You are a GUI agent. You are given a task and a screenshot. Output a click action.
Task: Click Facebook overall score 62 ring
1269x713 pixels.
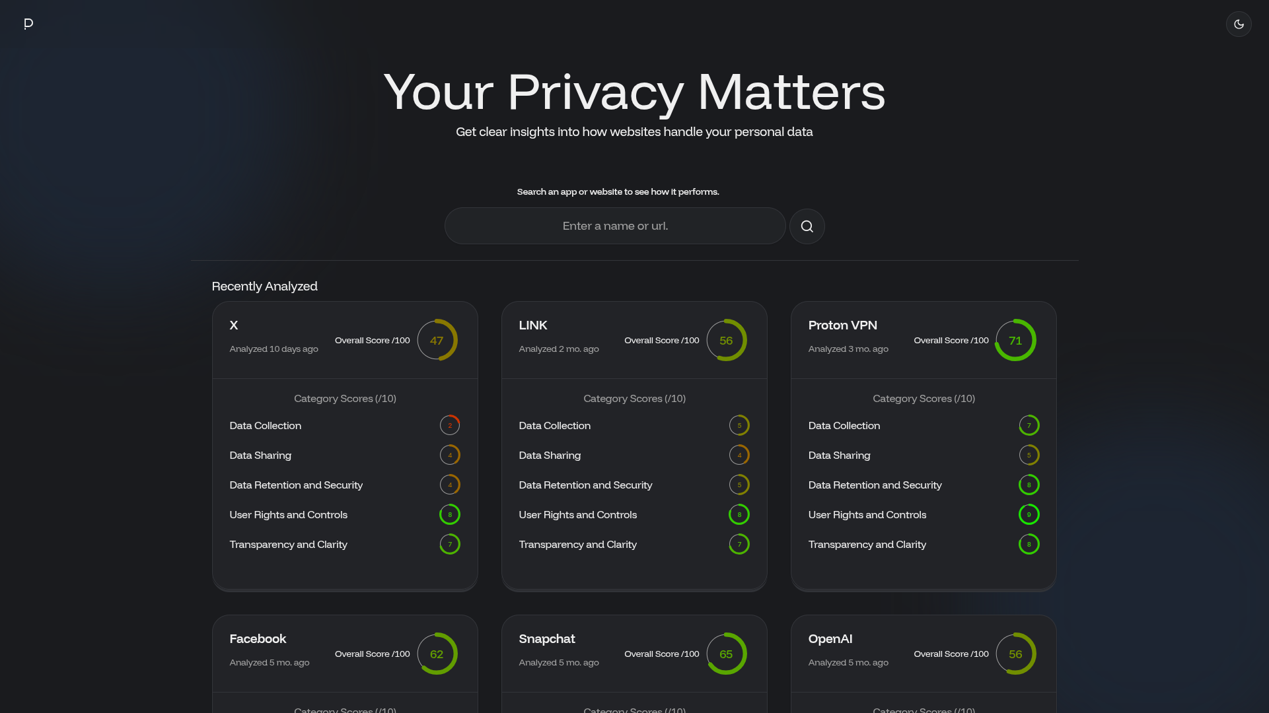437,654
